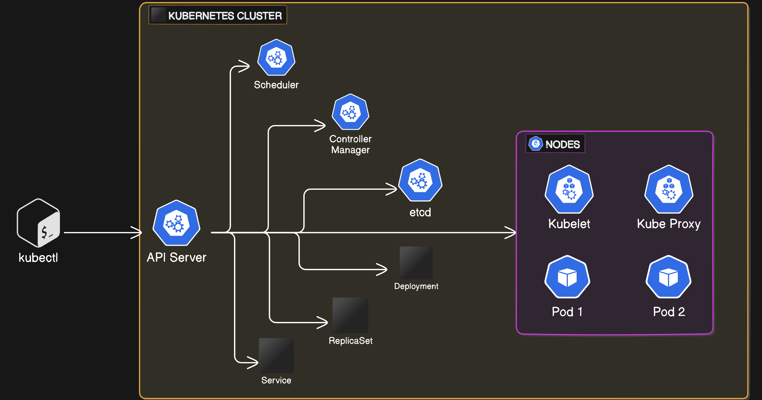This screenshot has width=762, height=400.
Task: Click the Pod 2 cube icon
Action: pos(669,277)
